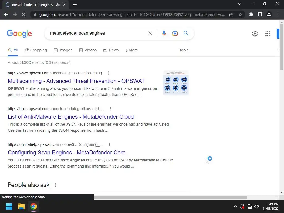This screenshot has height=213, width=284.
Task: Click the onlinehelp.opswat.com URL breadcrumb
Action: pyautogui.click(x=55, y=144)
